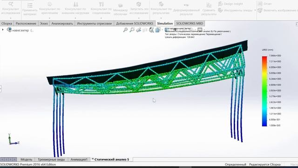The width and height of the screenshot is (298, 168).
Task: Open the Модель bottom tab
Action: click(x=27, y=160)
